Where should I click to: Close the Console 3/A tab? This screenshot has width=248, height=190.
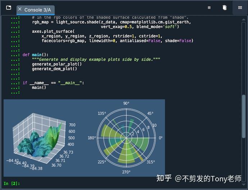pyautogui.click(x=20, y=9)
